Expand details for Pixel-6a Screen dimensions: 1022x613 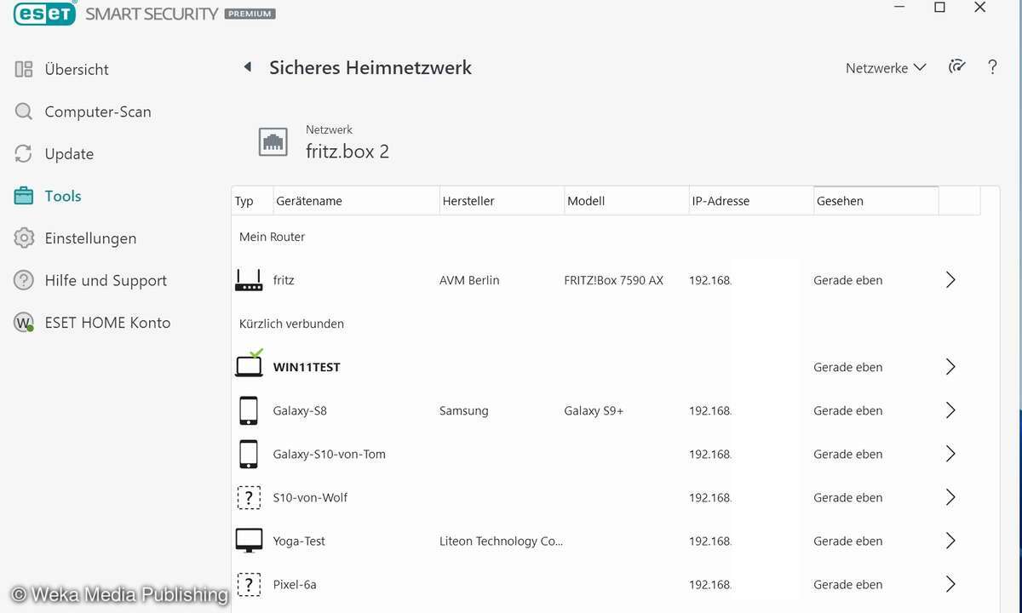pyautogui.click(x=950, y=584)
